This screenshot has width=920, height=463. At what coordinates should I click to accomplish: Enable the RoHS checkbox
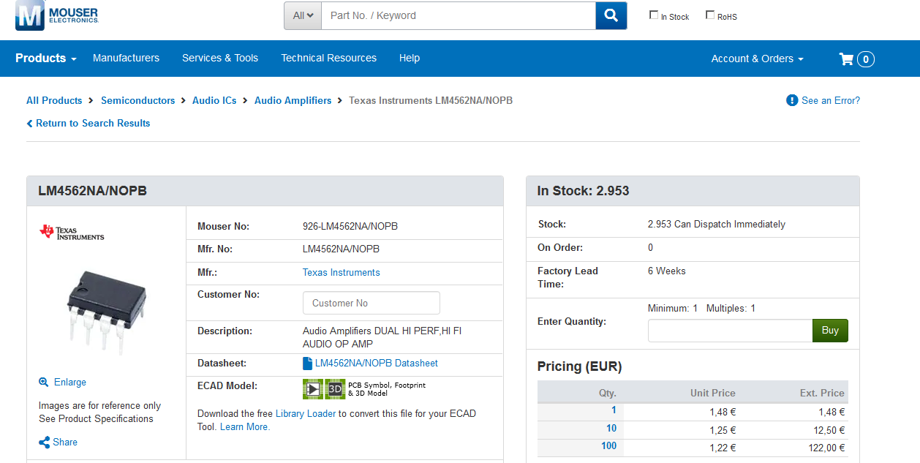click(710, 15)
